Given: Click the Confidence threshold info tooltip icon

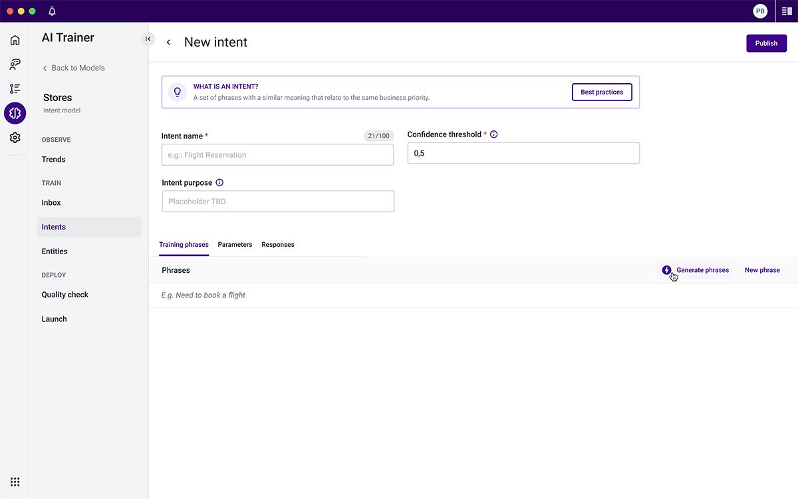Looking at the screenshot, I should tap(493, 134).
